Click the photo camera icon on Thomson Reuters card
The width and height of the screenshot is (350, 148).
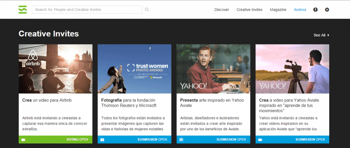(102, 140)
